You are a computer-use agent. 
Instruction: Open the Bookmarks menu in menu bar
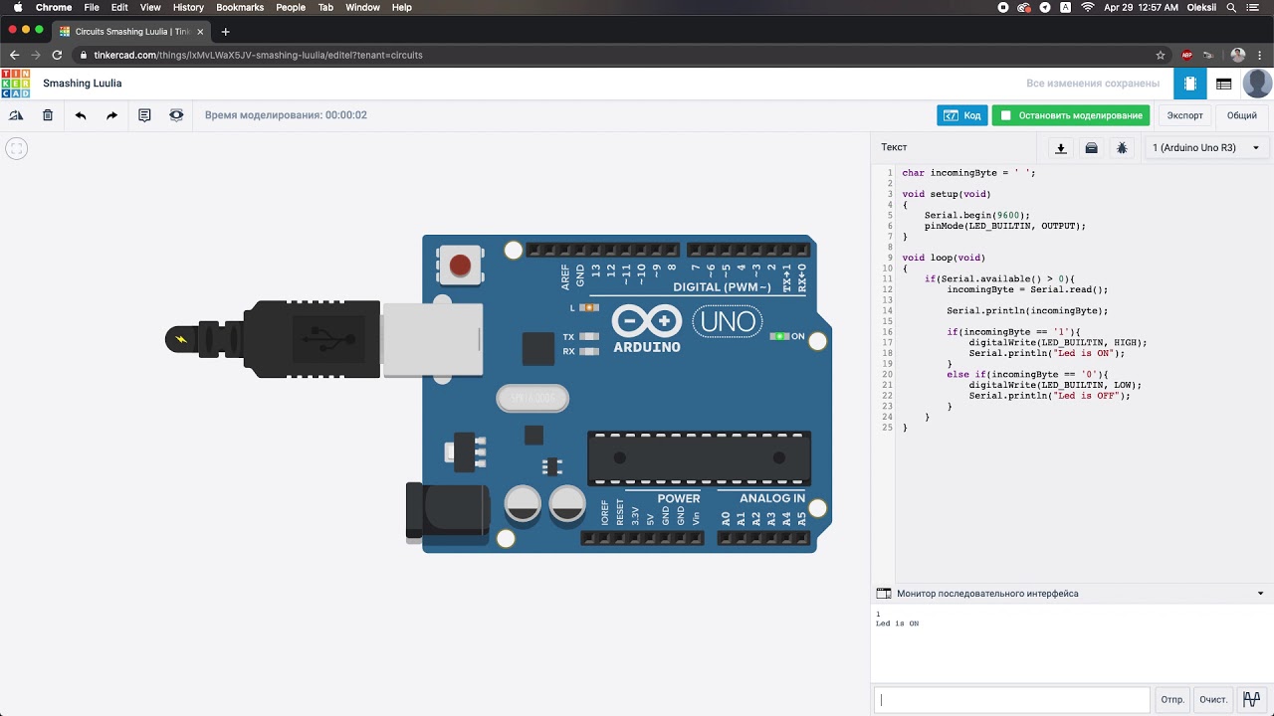click(x=240, y=7)
